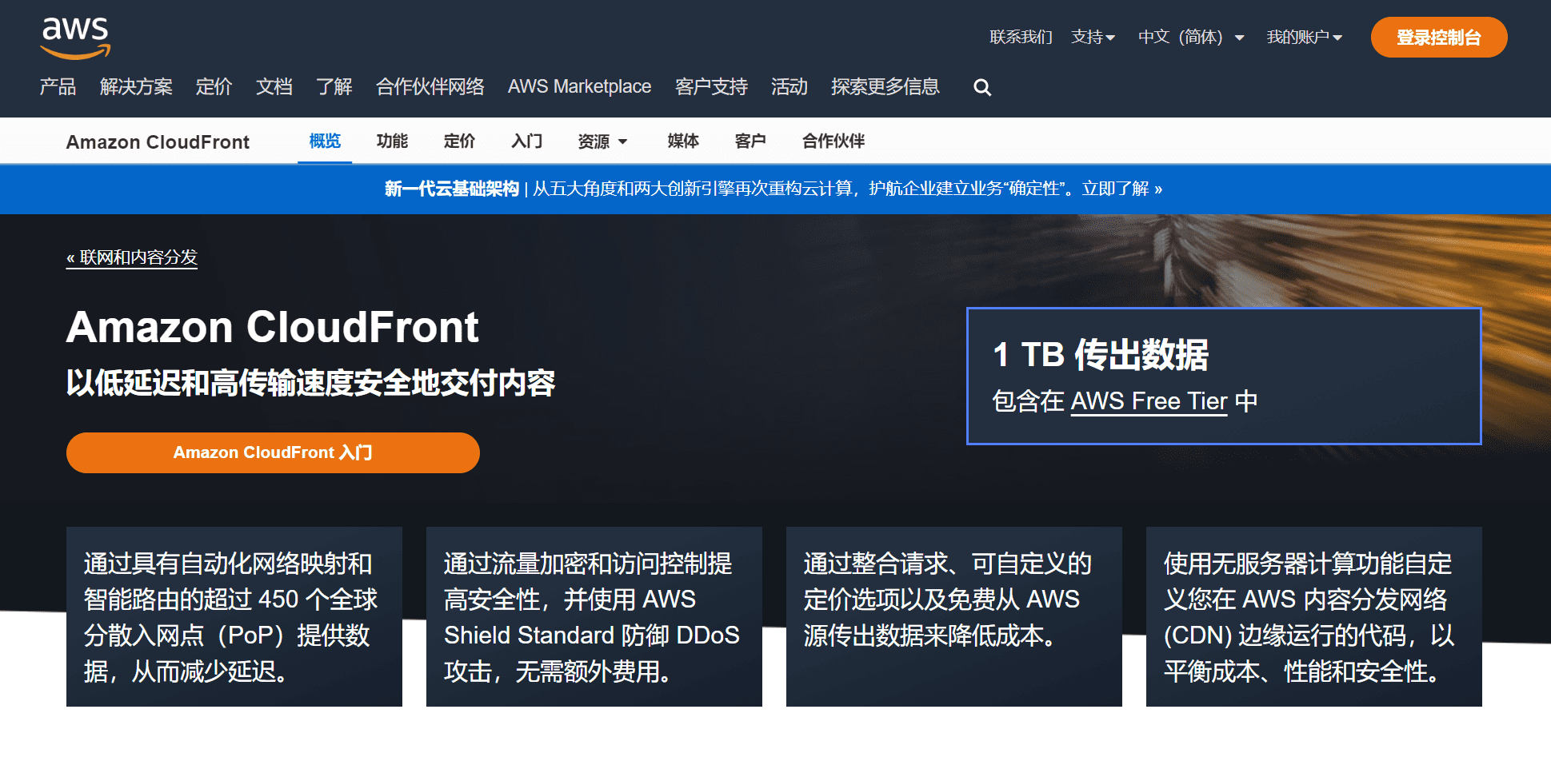This screenshot has height=761, width=1551.
Task: Expand the 支持 dropdown
Action: tap(1093, 37)
